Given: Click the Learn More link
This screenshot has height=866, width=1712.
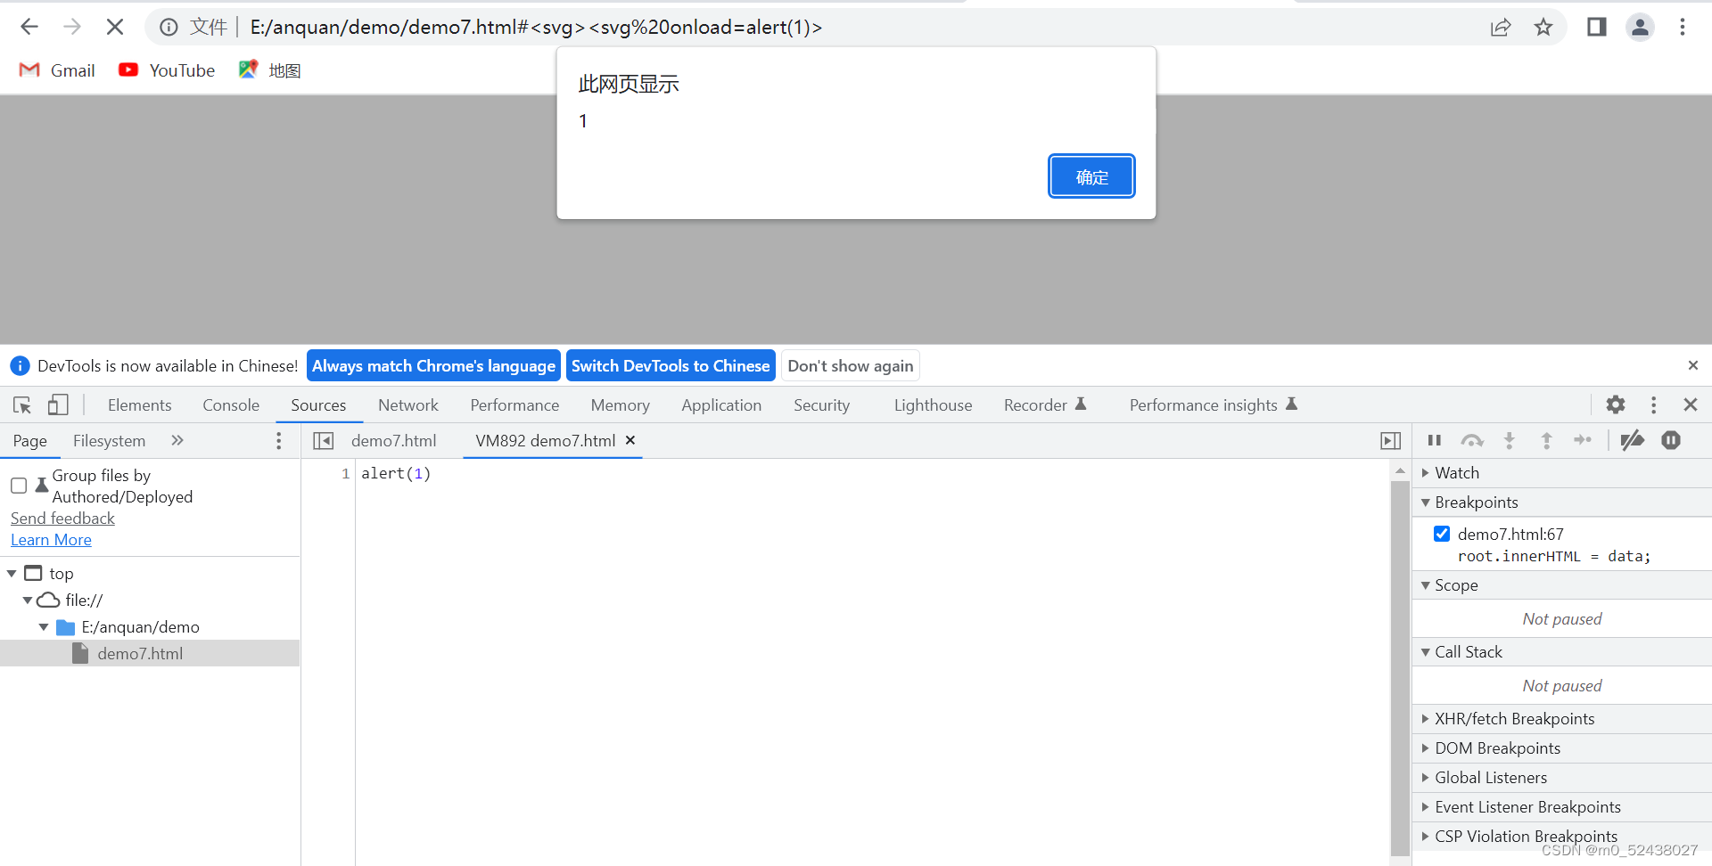Looking at the screenshot, I should point(51,540).
